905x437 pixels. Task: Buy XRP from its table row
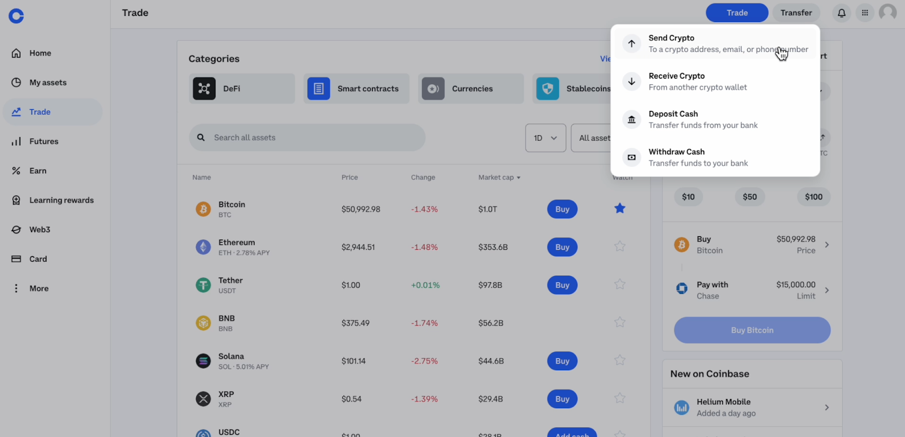pos(562,399)
